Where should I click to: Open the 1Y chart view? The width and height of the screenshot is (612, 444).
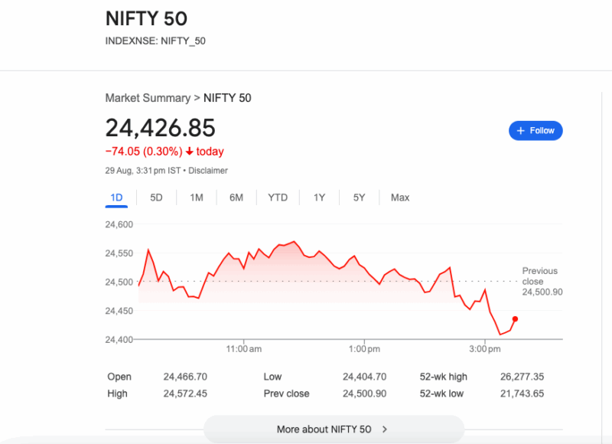tap(319, 198)
